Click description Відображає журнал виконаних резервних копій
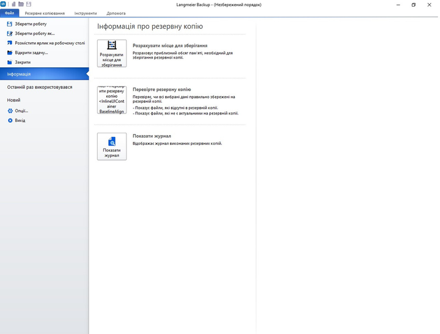 click(x=177, y=144)
